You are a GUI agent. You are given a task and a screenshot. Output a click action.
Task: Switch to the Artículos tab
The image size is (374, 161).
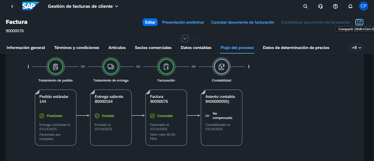coord(117,48)
